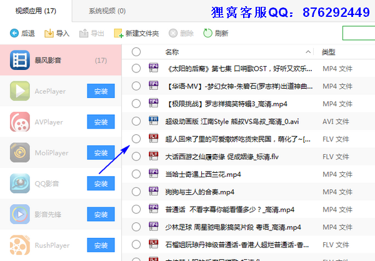Click MP4 icon of 狗狗与主人的合奏 file
Viewport: 375px width, 261px height.
pyautogui.click(x=154, y=191)
